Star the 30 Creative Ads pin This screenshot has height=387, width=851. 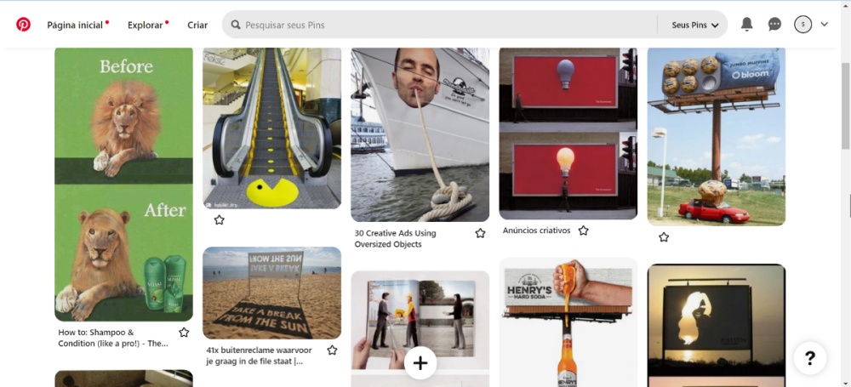(480, 233)
